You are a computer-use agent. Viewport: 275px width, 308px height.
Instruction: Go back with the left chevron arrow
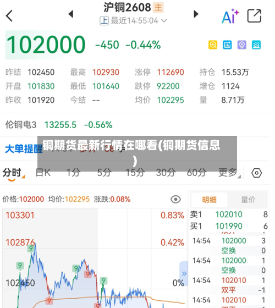pos(9,15)
